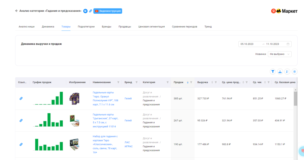
Task: Toggle sort arrows on Выручка column
Action: [x=212, y=82]
